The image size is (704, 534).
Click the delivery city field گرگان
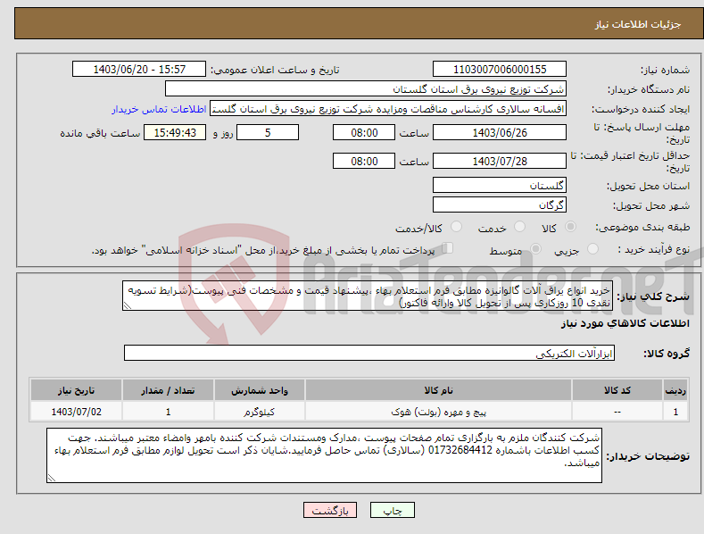[x=500, y=205]
